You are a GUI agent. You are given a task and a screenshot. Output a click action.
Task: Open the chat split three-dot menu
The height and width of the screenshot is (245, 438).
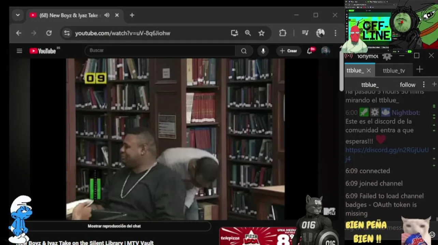point(424,84)
